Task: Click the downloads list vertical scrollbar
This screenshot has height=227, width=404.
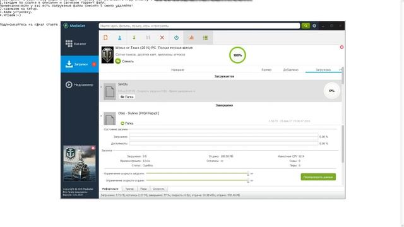Action: [x=342, y=76]
